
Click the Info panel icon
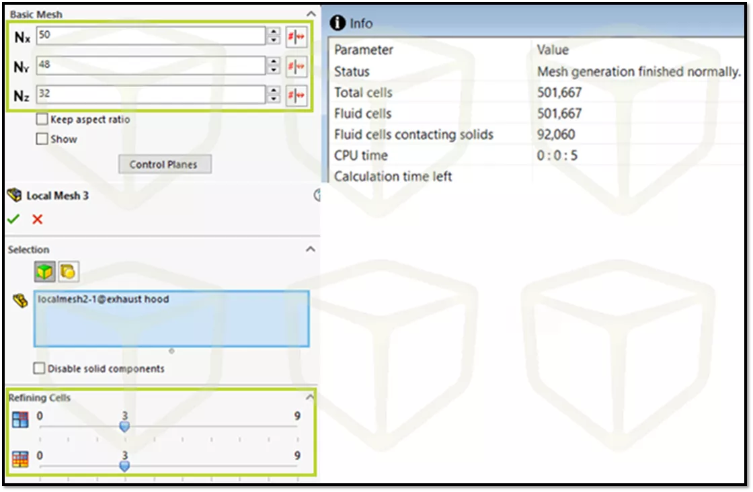tap(338, 24)
